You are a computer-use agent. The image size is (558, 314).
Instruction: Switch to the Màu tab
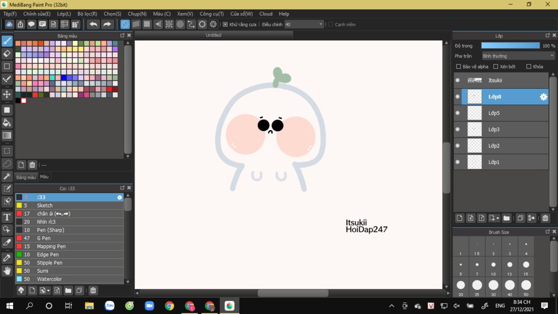click(x=44, y=177)
